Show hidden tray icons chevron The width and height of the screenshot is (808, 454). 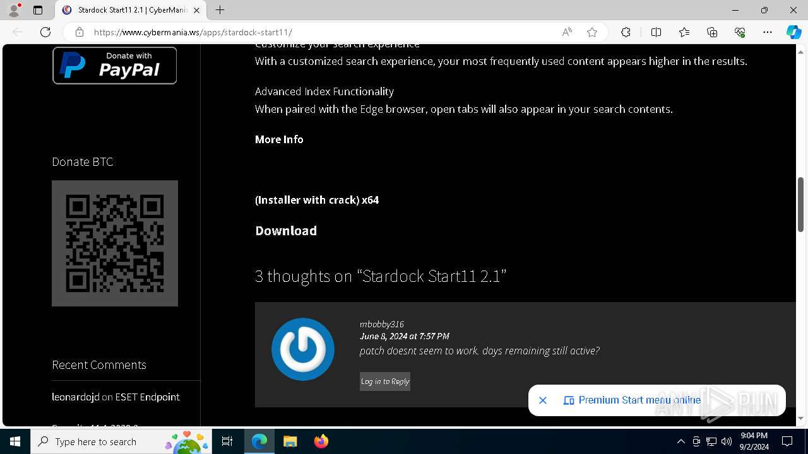[x=680, y=441]
